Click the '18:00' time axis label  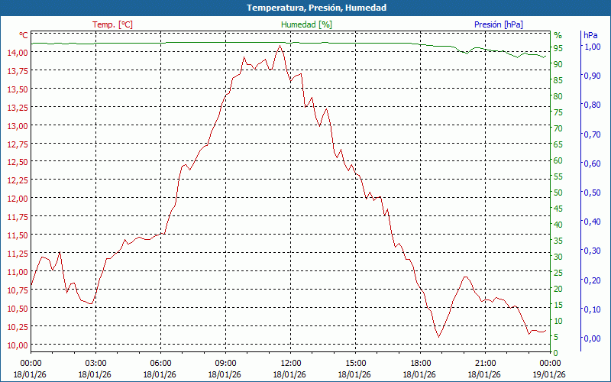point(421,364)
